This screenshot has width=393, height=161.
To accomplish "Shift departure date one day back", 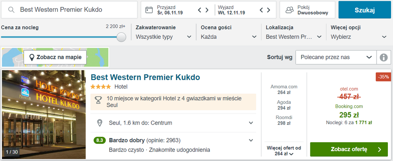I will point(261,10).
